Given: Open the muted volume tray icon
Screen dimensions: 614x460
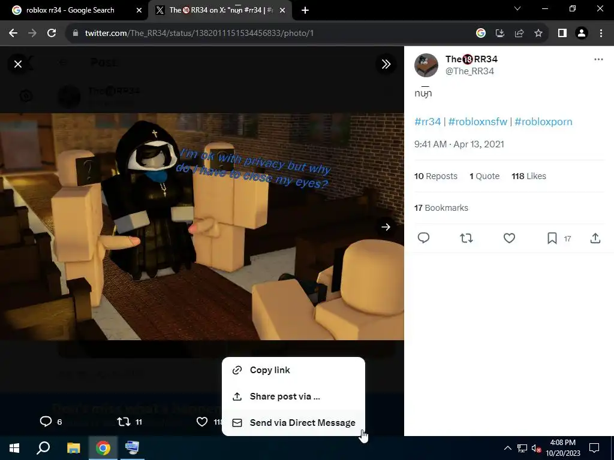Looking at the screenshot, I should (536, 448).
